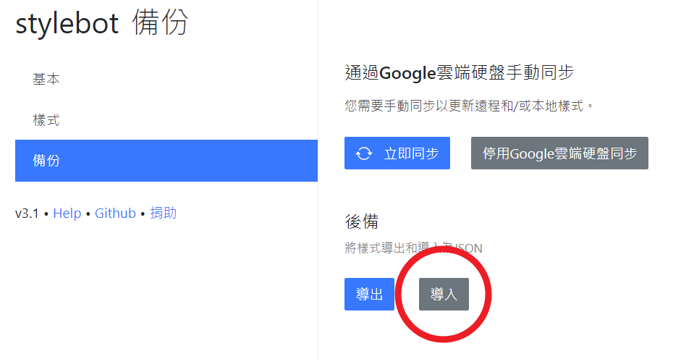Import styles with the 導入 button
The width and height of the screenshot is (681, 359).
[444, 295]
